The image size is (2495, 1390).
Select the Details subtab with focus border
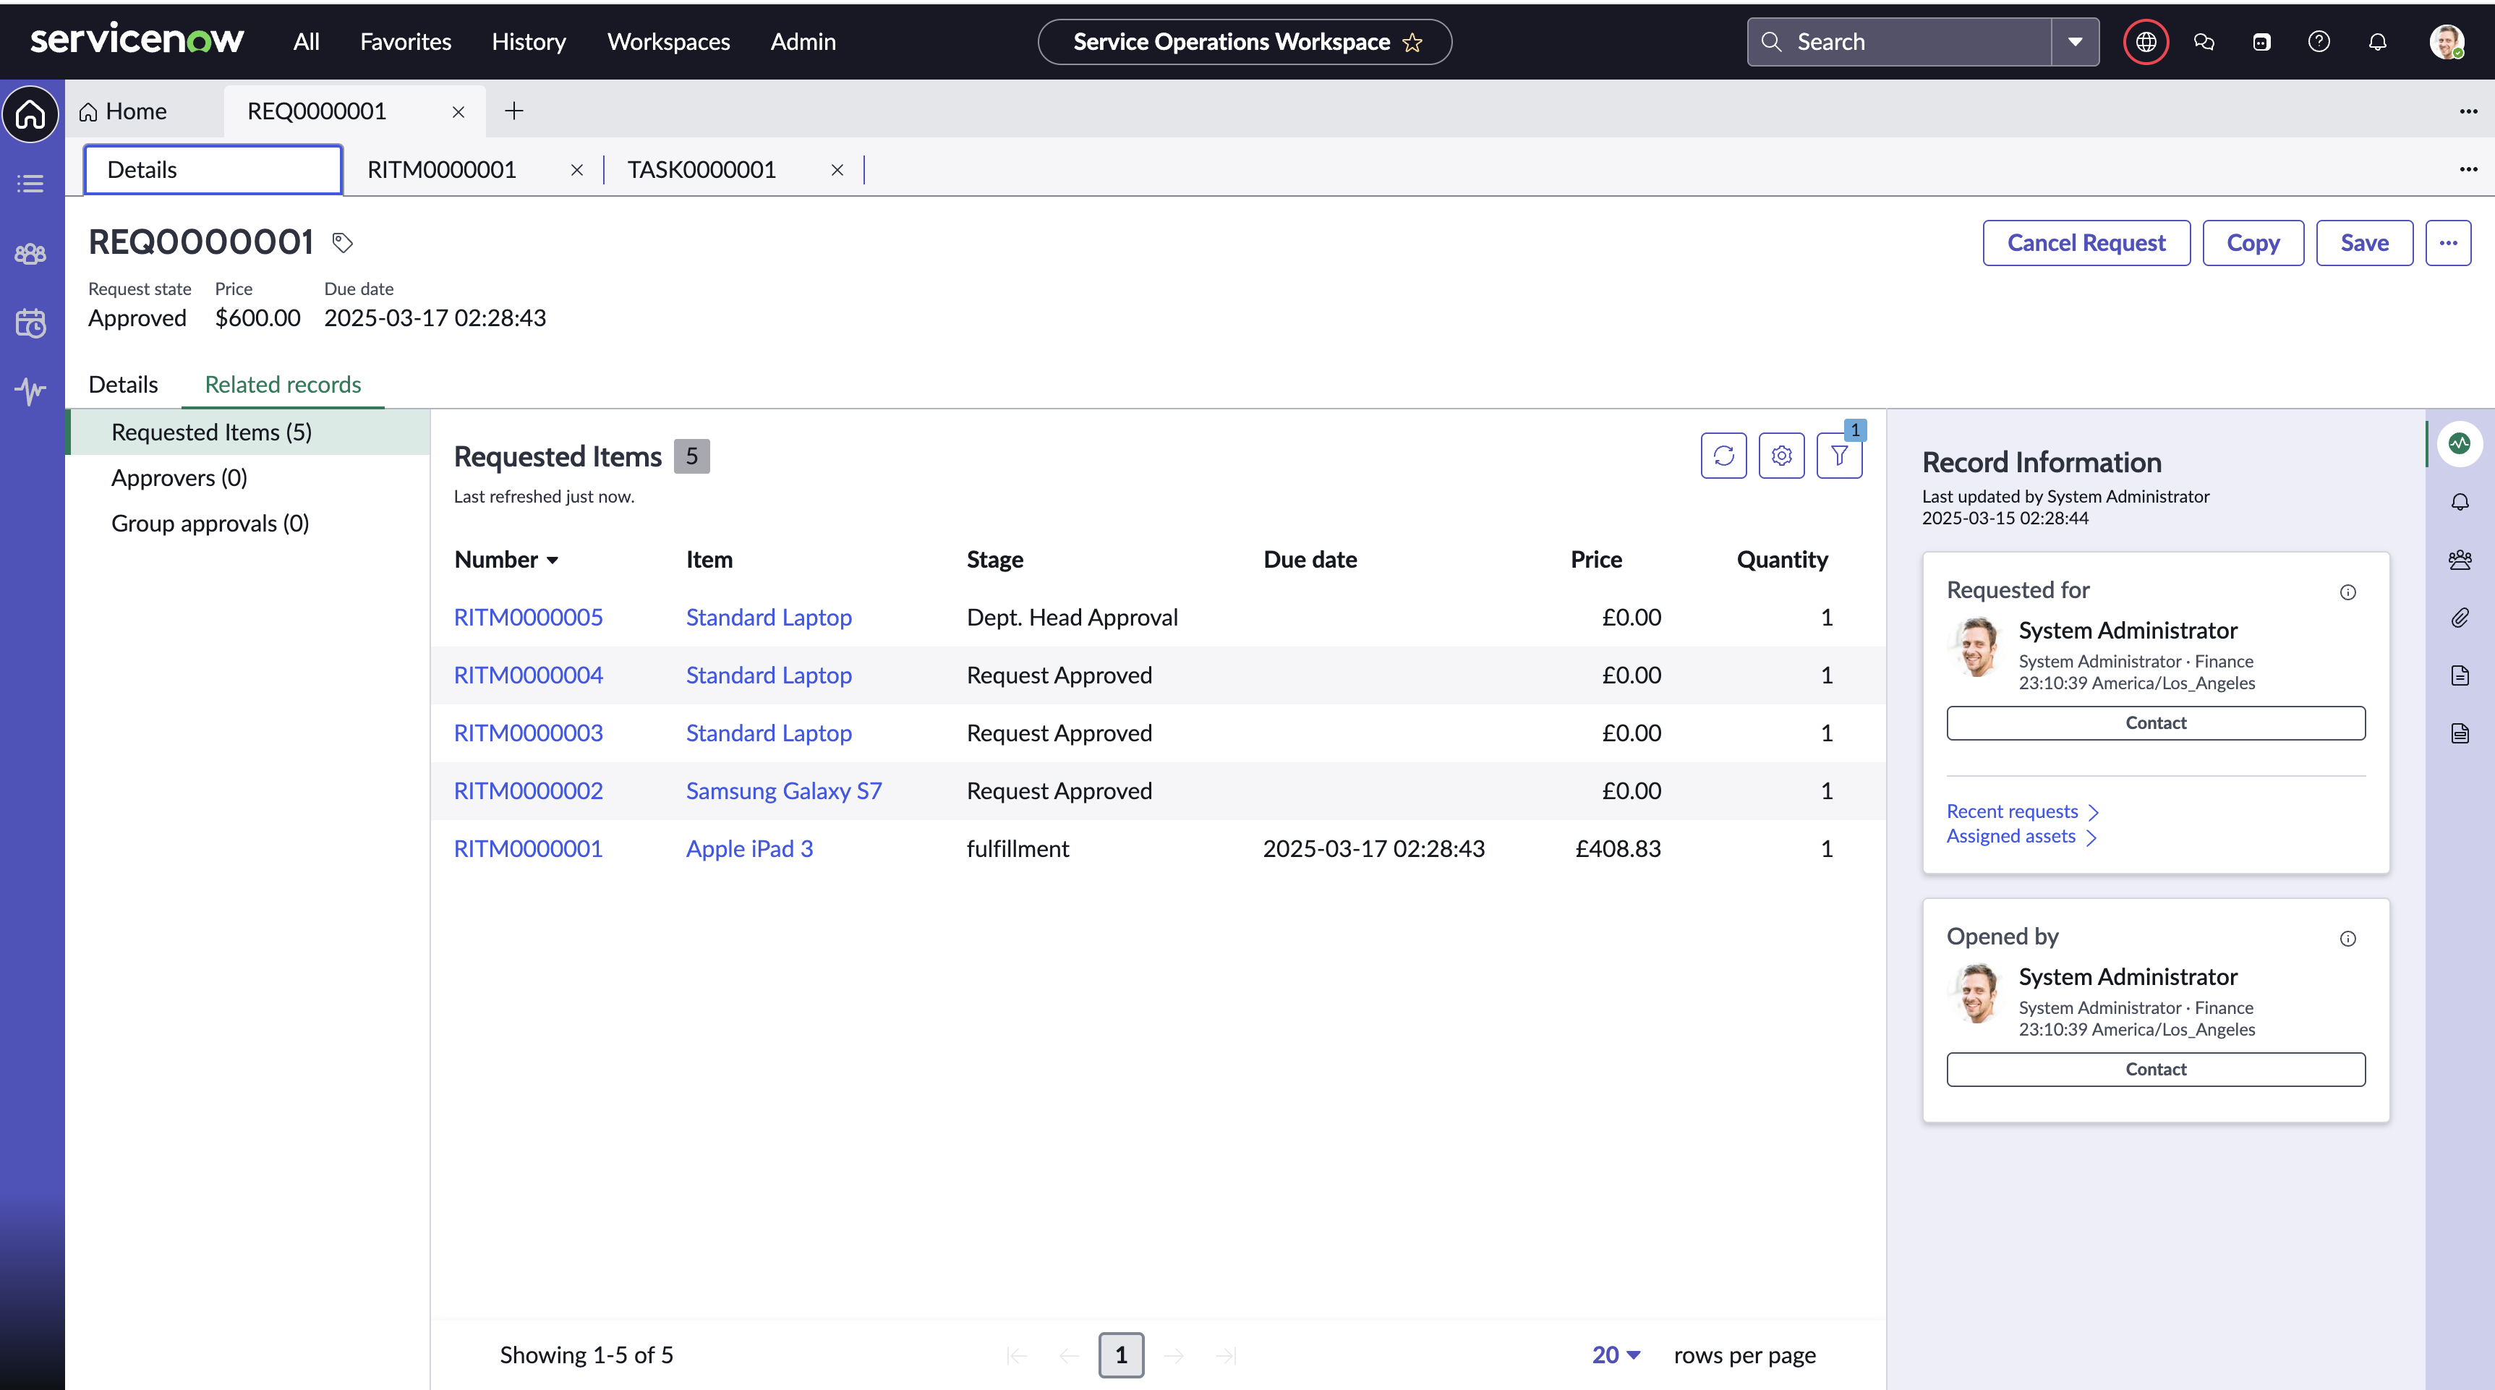(213, 171)
